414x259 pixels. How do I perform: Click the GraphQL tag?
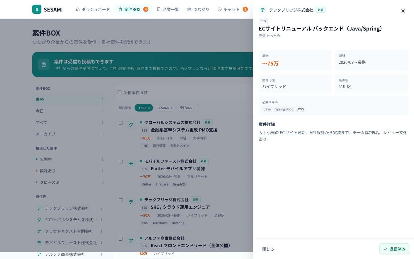pyautogui.click(x=179, y=184)
